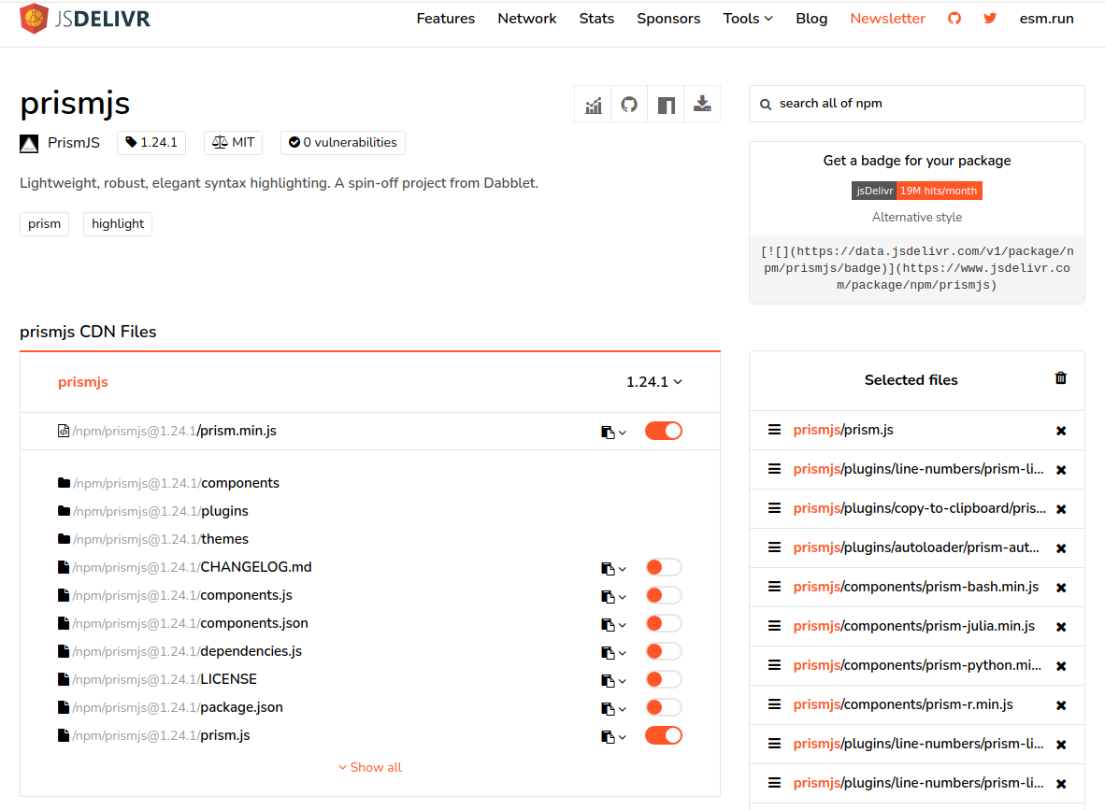This screenshot has height=810, width=1105.
Task: Remove prism-julia.min.js from selected files
Action: tap(1061, 627)
